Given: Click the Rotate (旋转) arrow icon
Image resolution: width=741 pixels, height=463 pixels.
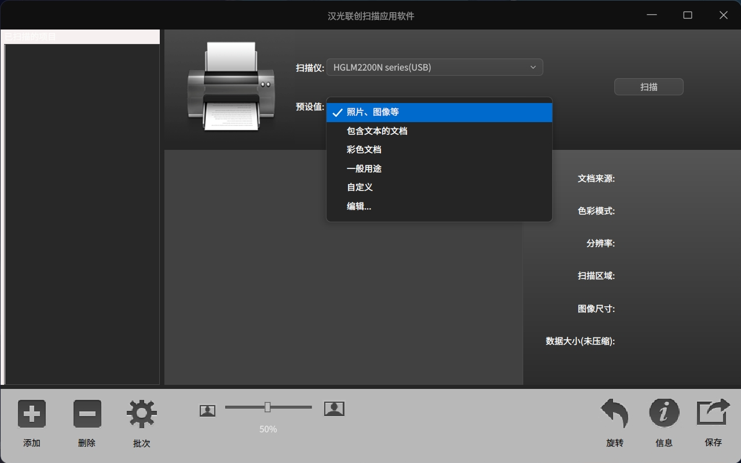Looking at the screenshot, I should (614, 413).
